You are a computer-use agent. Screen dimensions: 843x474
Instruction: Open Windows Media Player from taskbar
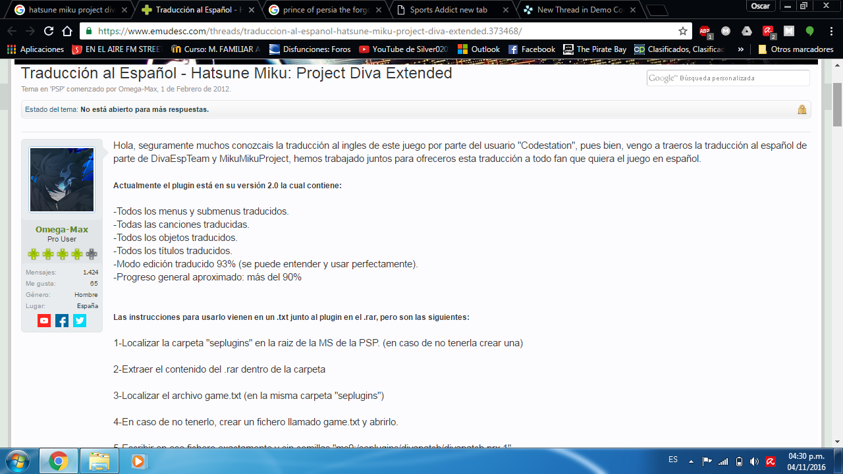[x=138, y=461]
